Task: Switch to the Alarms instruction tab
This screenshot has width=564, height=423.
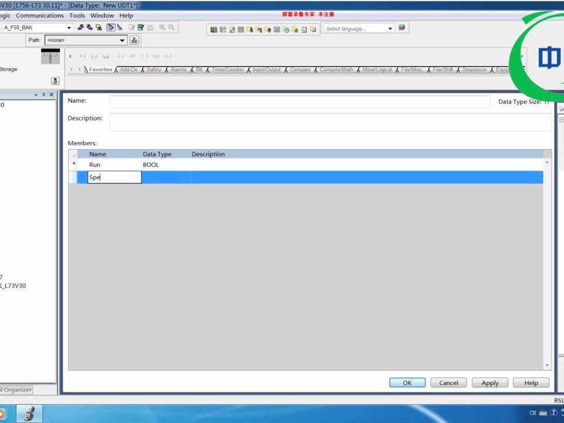Action: pos(179,69)
